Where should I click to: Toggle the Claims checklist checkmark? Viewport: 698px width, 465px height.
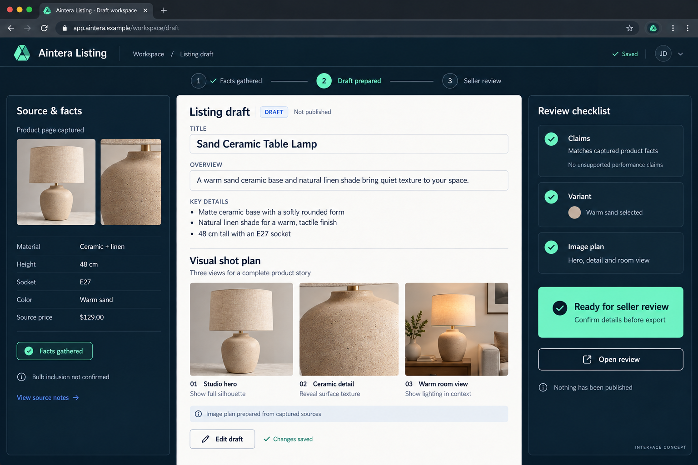click(551, 139)
